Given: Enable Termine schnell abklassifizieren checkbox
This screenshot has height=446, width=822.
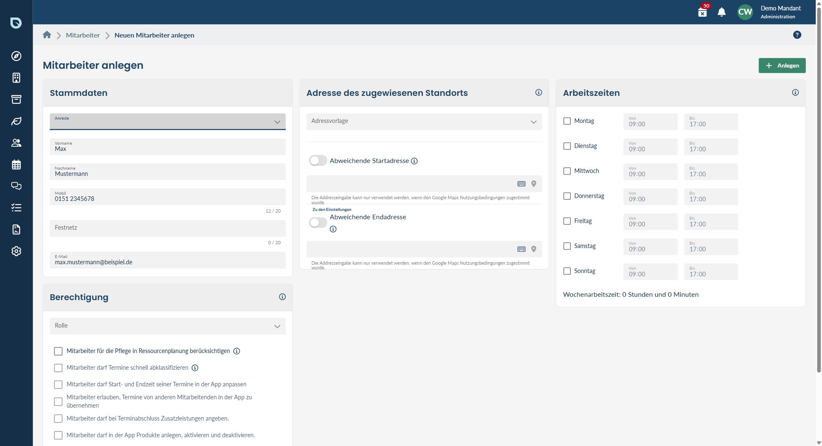Looking at the screenshot, I should tap(58, 368).
